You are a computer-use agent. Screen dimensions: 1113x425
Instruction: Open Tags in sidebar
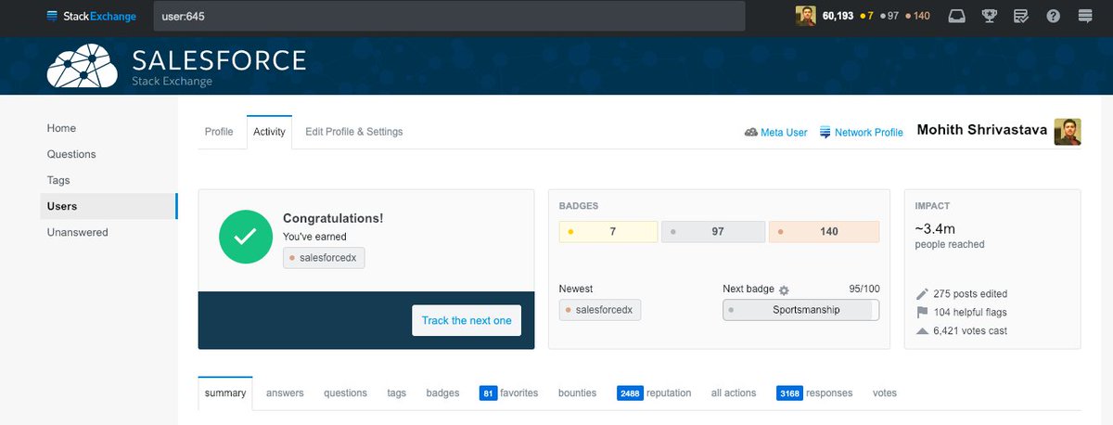pyautogui.click(x=58, y=180)
